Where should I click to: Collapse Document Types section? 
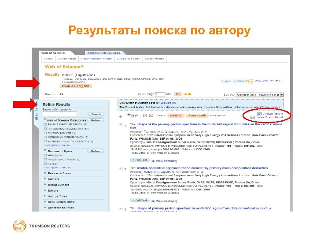(x=45, y=151)
